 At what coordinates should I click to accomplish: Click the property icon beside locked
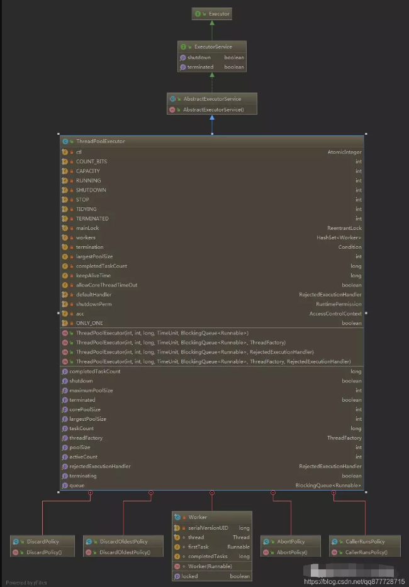click(x=177, y=576)
